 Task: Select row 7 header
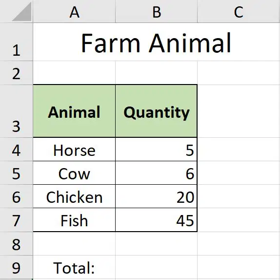point(17,220)
